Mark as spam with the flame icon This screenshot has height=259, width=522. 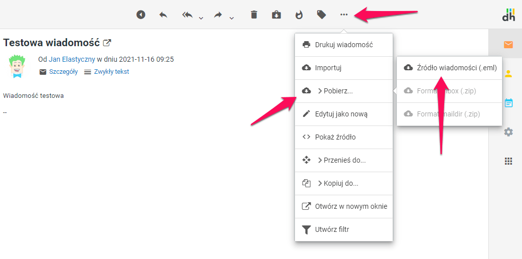click(299, 15)
